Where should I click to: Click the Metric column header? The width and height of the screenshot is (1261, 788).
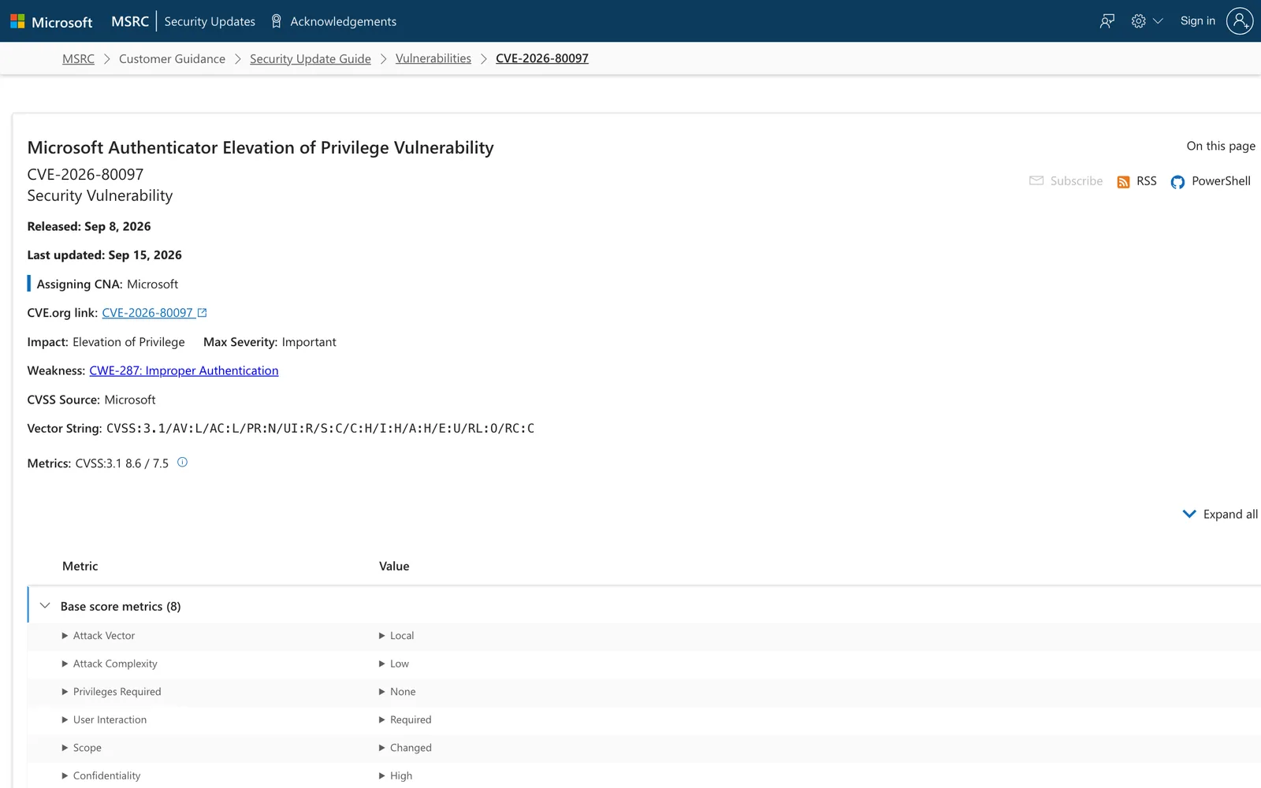[x=80, y=567]
